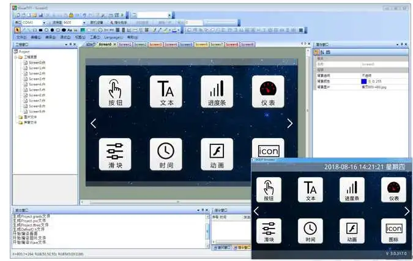Viewport: 413px width, 261px height.
Task: Switch to the Screen1 tab
Action: tap(124, 45)
